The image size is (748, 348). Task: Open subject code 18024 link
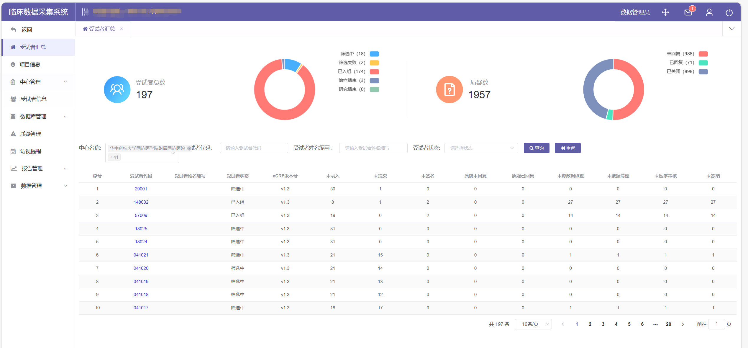coord(141,242)
